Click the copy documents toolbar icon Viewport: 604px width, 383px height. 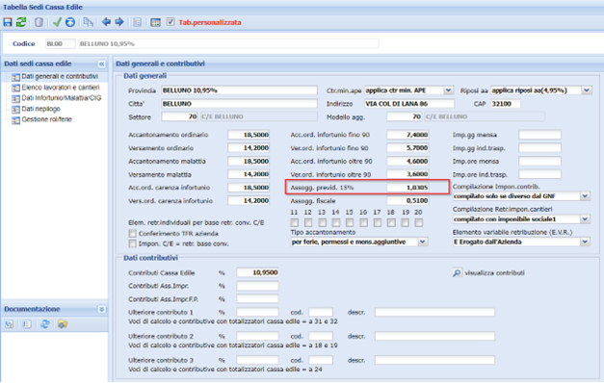click(x=89, y=22)
